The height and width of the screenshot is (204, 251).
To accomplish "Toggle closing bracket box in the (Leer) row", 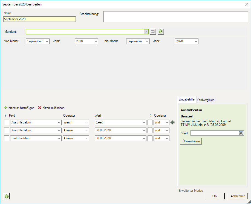I will [x=150, y=123].
